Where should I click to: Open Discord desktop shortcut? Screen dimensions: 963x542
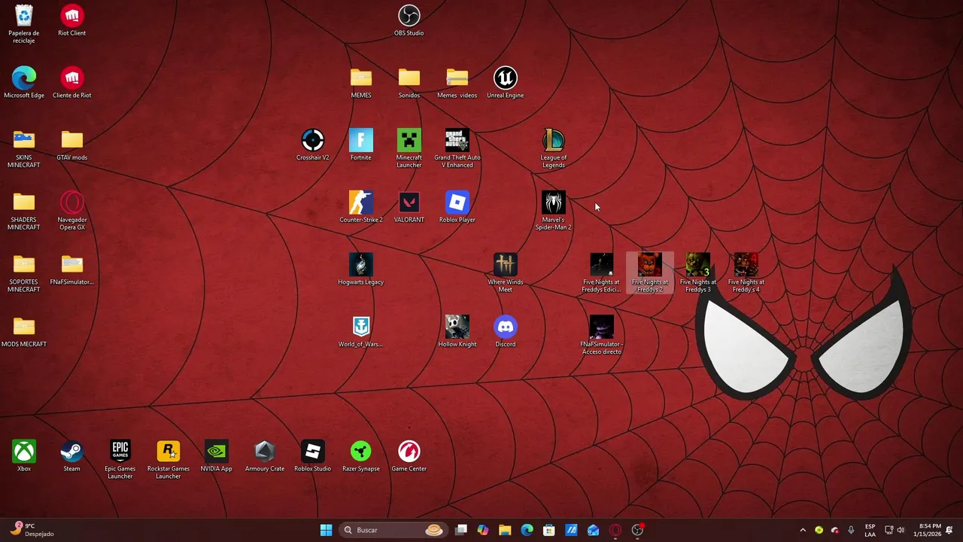coord(505,333)
